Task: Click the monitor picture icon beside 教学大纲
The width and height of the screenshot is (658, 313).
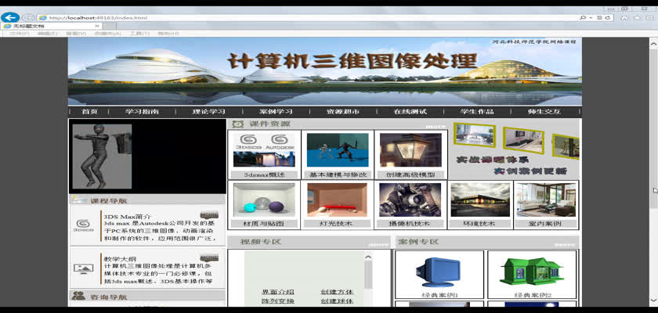Action: (84, 268)
